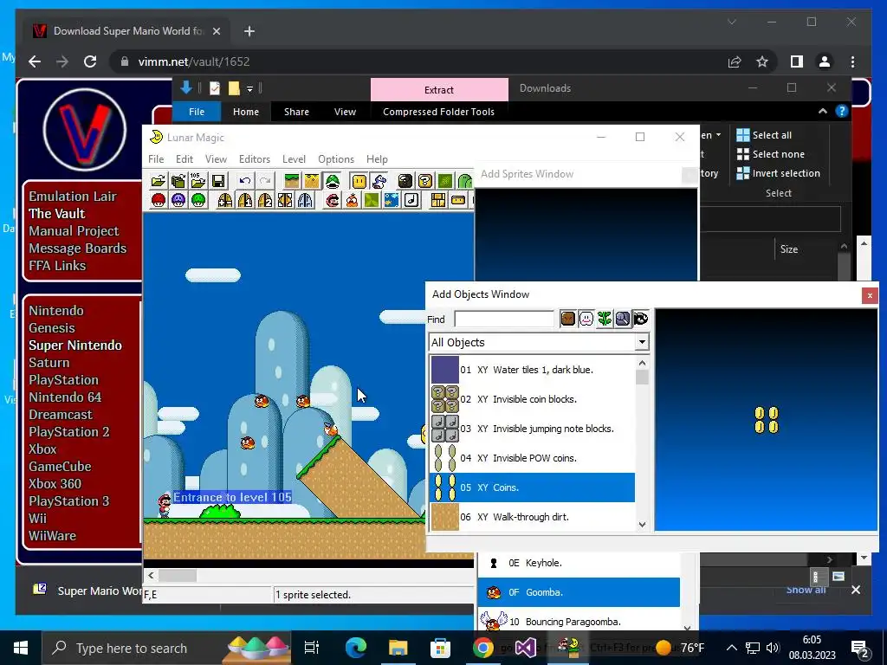The width and height of the screenshot is (887, 665).
Task: Open the Level menu
Action: click(295, 159)
